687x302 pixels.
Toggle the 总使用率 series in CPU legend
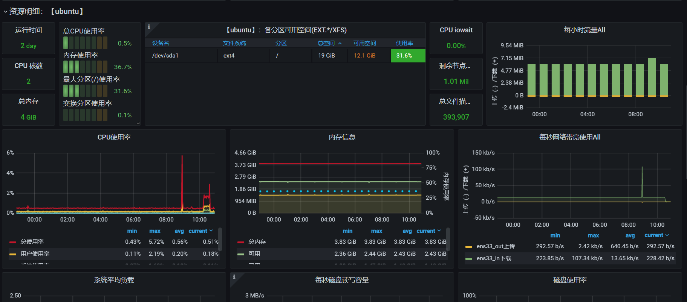pyautogui.click(x=32, y=242)
